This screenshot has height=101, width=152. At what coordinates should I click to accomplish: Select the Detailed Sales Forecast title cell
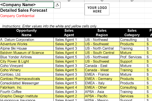point(27,10)
